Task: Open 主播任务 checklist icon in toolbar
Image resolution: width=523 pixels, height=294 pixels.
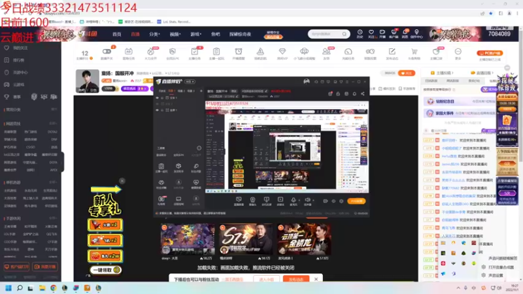Action: 194,52
